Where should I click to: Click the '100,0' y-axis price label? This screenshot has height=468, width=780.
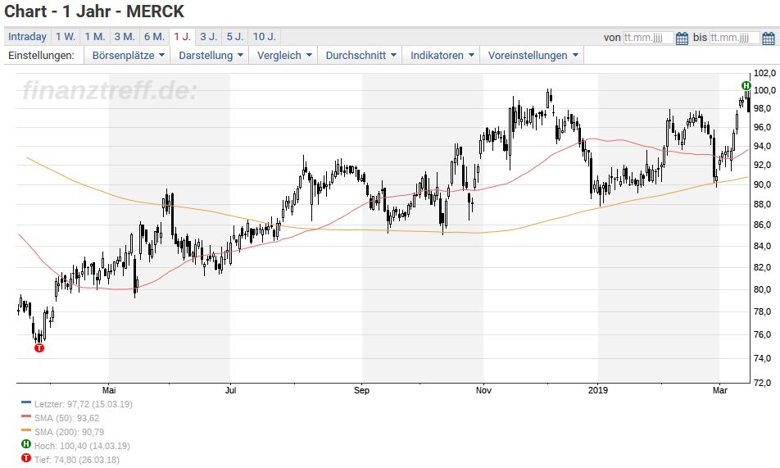point(764,91)
